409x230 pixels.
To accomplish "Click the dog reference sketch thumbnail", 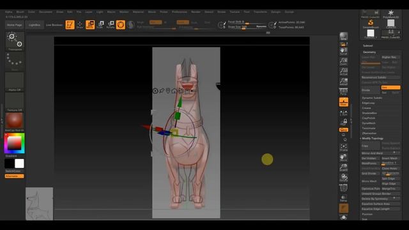I will (x=39, y=203).
